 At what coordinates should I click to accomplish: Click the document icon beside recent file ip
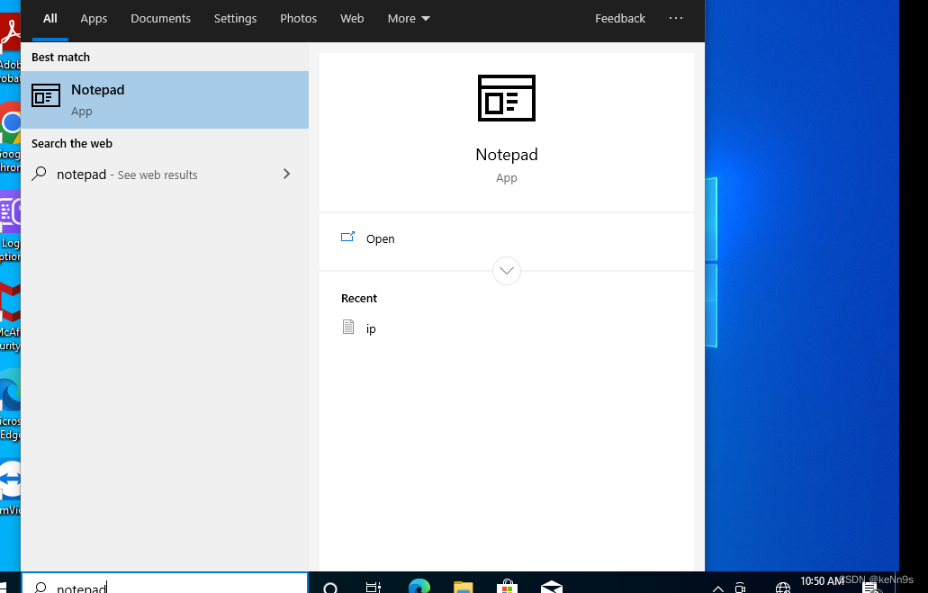(348, 327)
